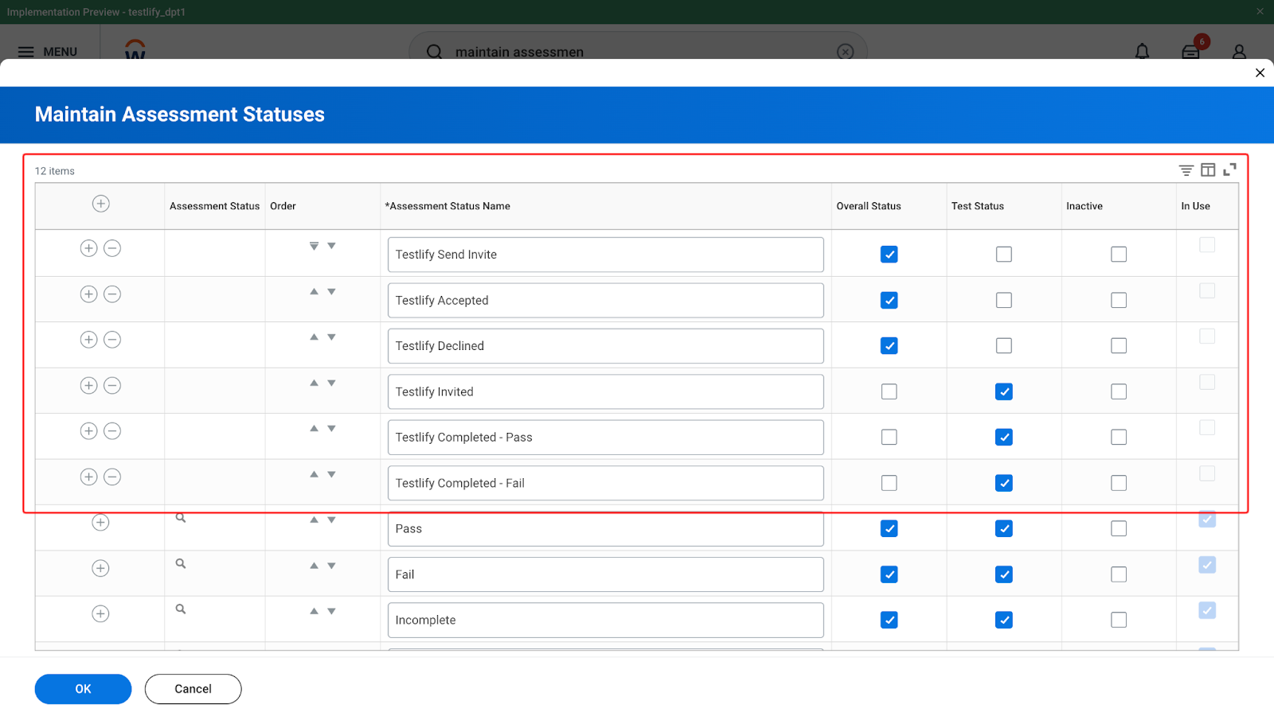Move Testlify Send Invite down one position
The image size is (1274, 720).
coord(331,246)
